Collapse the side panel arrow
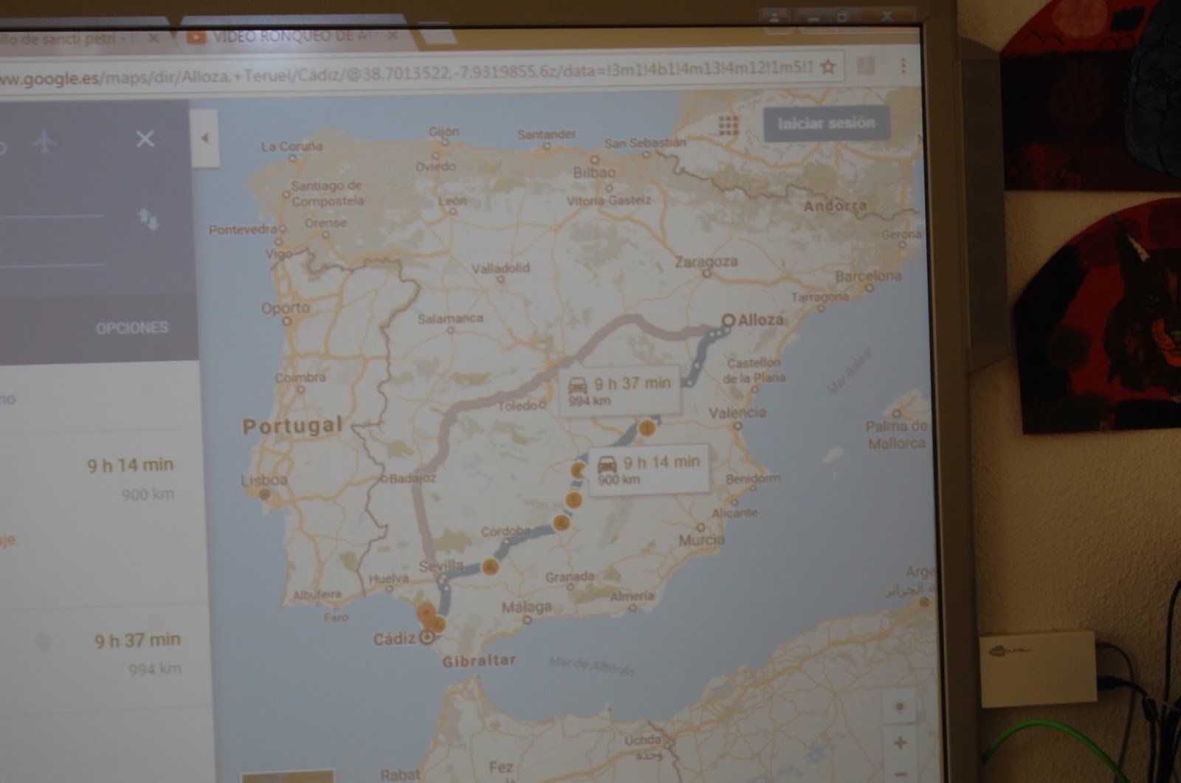The width and height of the screenshot is (1181, 783). [x=204, y=138]
